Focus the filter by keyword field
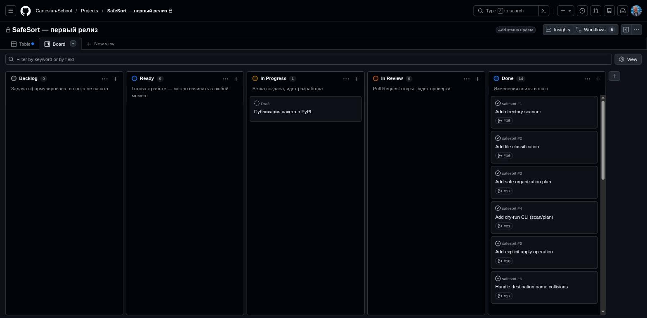 (x=309, y=59)
